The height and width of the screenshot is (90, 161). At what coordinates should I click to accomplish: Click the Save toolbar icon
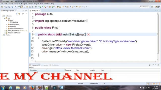point(6,7)
